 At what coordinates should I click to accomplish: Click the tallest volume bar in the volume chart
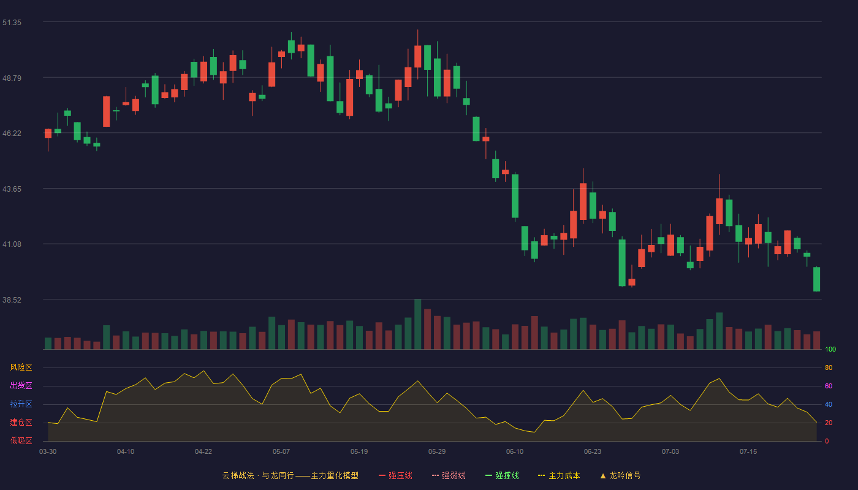click(417, 324)
